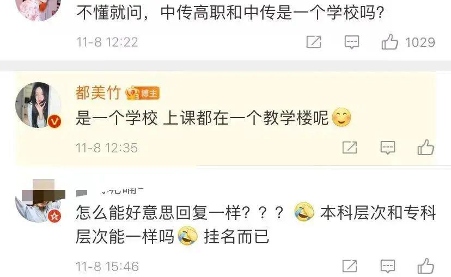Like the comment with 1029 likes
Image resolution: width=451 pixels, height=277 pixels.
390,42
